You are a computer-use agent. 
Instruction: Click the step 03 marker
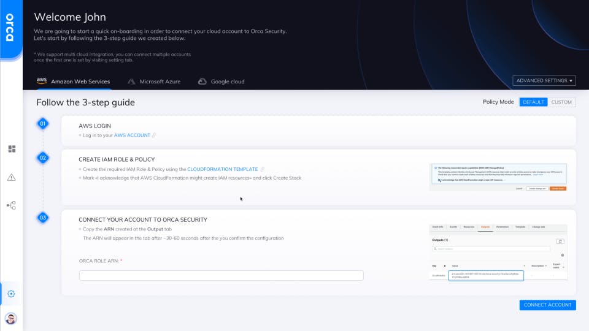[x=43, y=218]
